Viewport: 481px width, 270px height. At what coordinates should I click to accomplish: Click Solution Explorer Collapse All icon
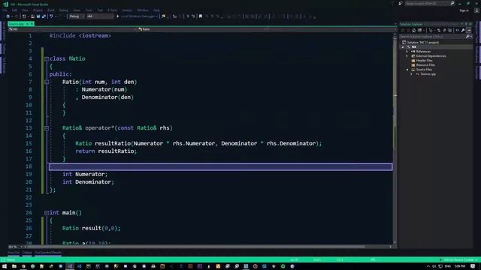coord(444,30)
